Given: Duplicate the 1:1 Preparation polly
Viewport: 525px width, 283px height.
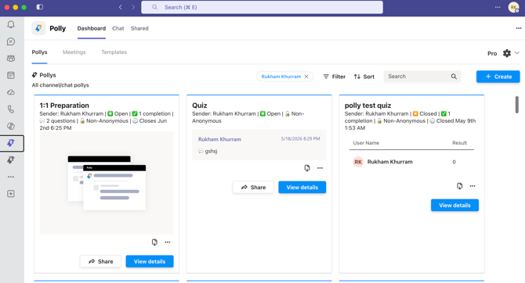Looking at the screenshot, I should click(154, 242).
